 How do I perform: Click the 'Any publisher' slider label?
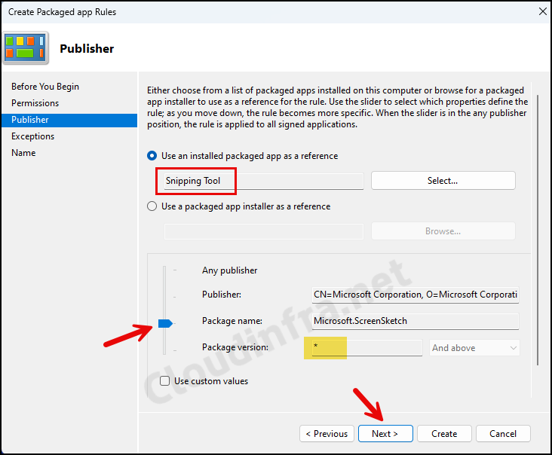pos(229,270)
